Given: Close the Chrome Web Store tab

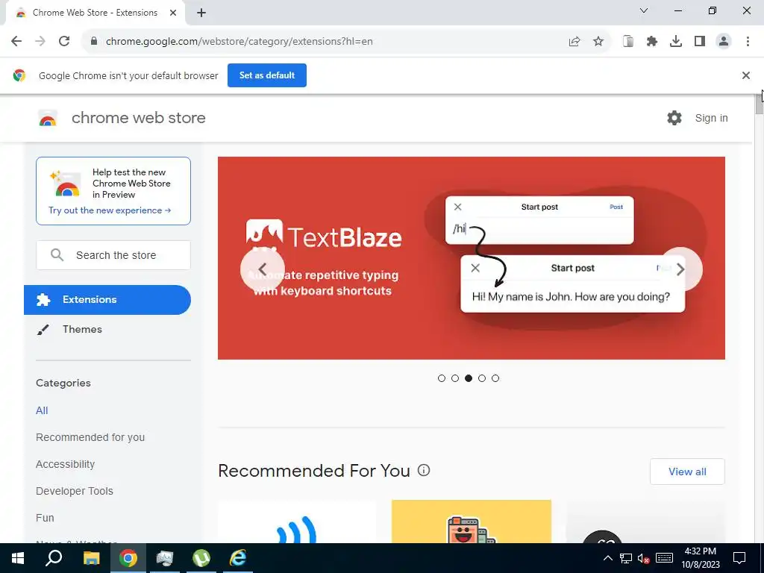Looking at the screenshot, I should pyautogui.click(x=173, y=13).
